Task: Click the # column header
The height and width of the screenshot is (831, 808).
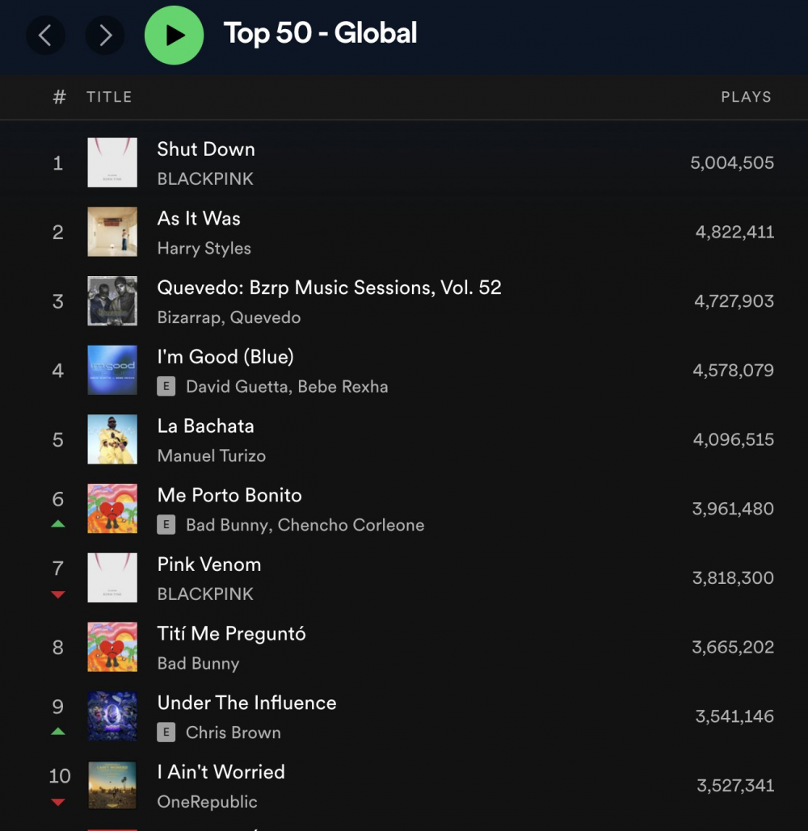Action: [x=59, y=97]
